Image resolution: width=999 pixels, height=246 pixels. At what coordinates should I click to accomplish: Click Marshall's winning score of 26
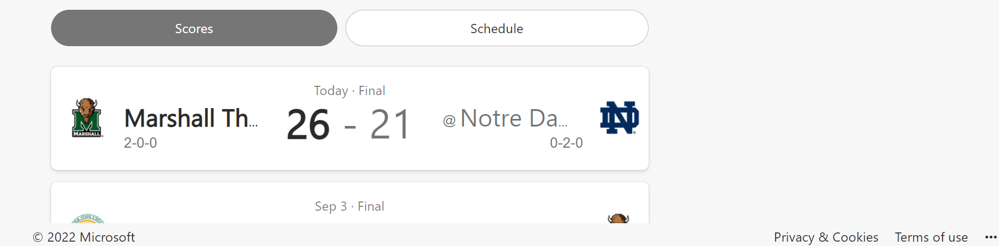308,125
